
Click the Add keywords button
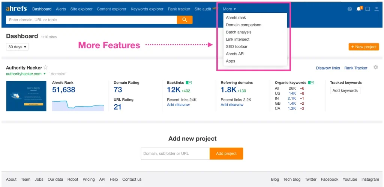(x=345, y=91)
